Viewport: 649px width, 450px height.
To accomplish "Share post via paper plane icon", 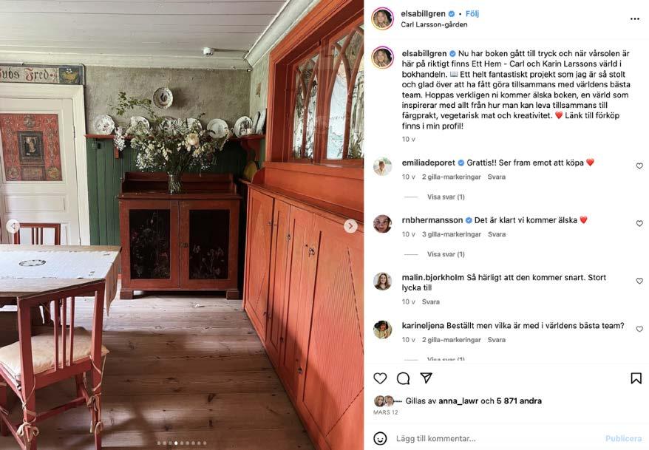I will point(427,378).
